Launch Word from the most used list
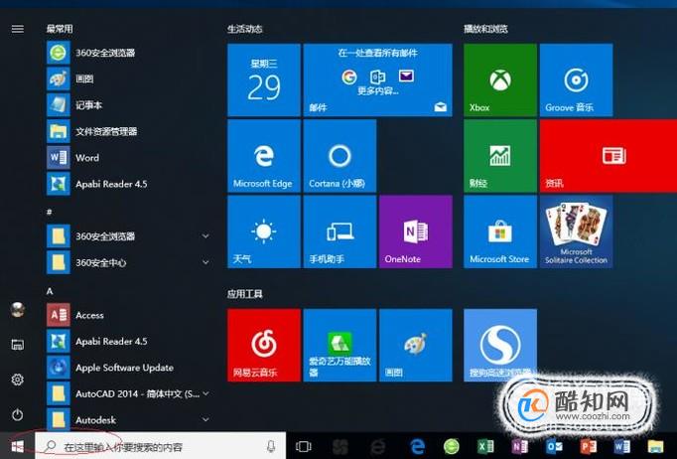The height and width of the screenshot is (459, 677). click(129, 158)
